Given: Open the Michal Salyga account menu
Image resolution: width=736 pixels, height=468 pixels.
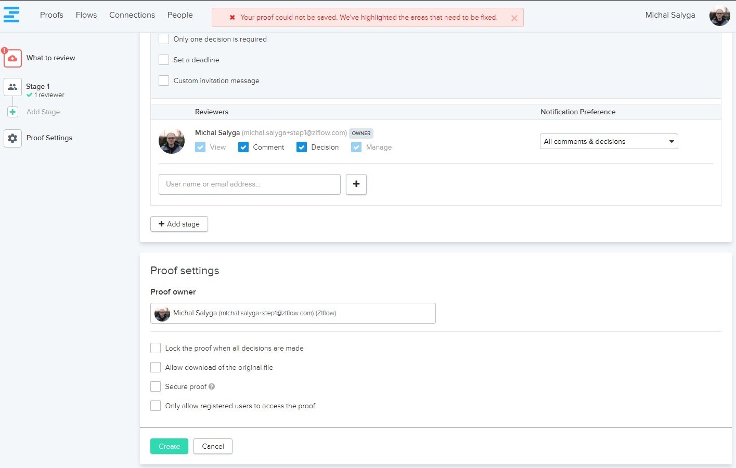Looking at the screenshot, I should (670, 15).
